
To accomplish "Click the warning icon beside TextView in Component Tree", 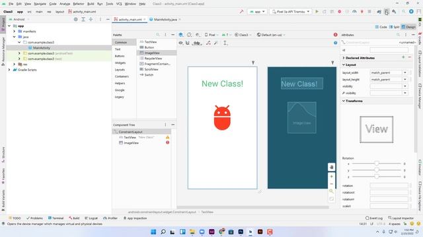I will click(x=167, y=138).
